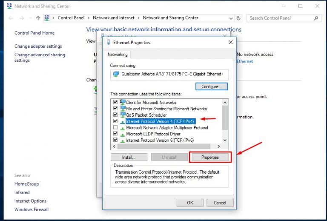Click the vertical scrollbar thumb in items list

(225, 118)
